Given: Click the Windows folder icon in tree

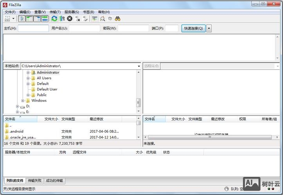Looking at the screenshot, I should click(28, 101).
